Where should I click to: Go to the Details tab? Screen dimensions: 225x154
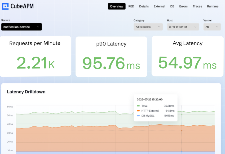144,6
